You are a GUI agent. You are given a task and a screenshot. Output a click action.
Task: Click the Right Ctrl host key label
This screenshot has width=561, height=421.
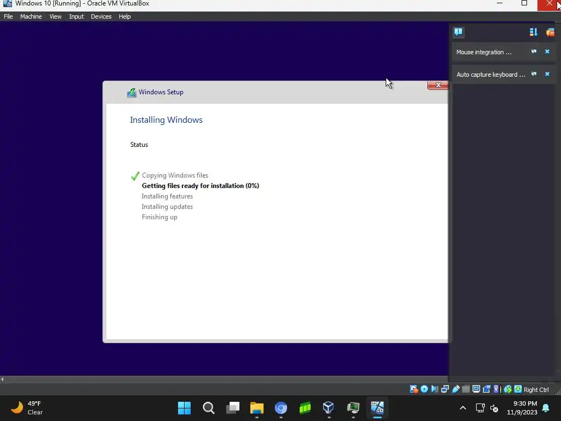(x=536, y=390)
